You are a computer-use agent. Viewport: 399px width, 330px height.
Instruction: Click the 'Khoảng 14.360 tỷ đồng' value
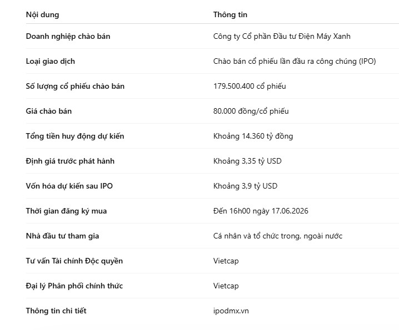coord(253,136)
